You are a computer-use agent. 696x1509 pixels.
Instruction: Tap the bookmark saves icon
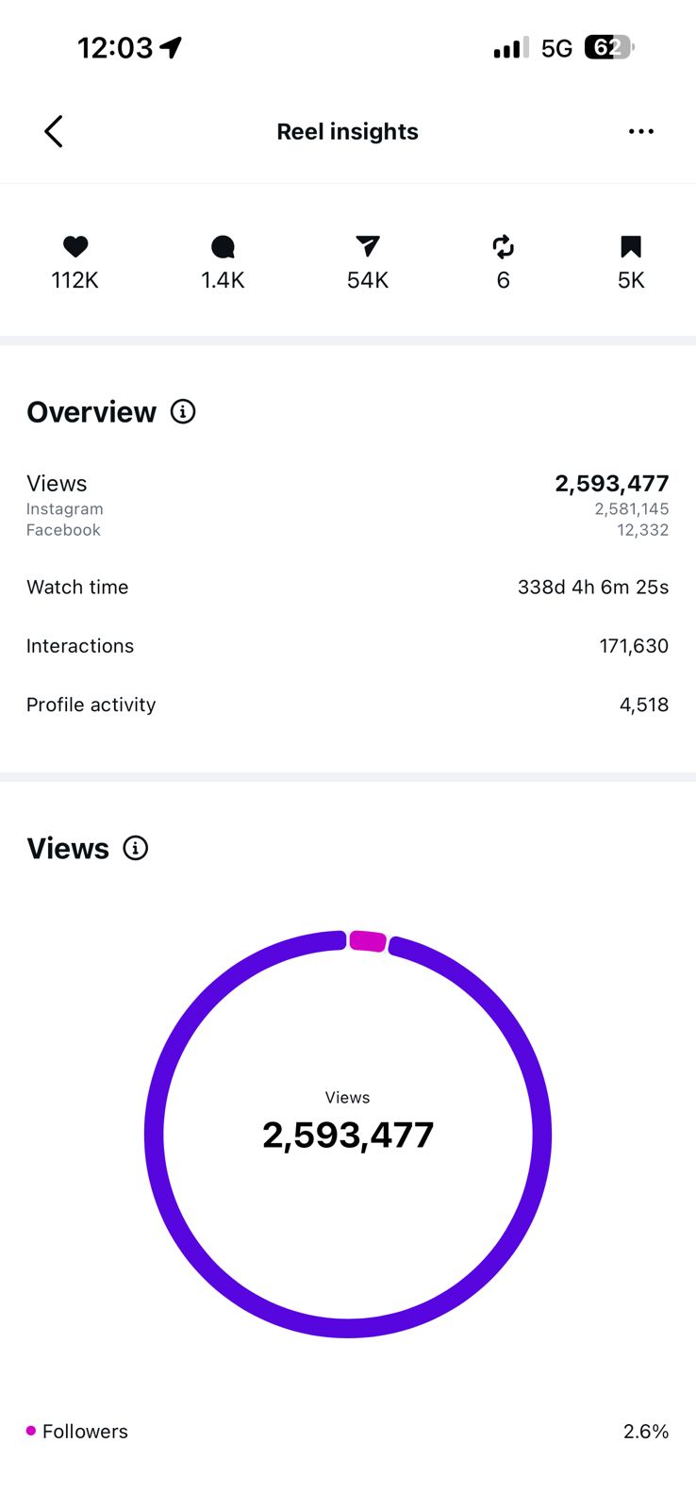pyautogui.click(x=631, y=247)
